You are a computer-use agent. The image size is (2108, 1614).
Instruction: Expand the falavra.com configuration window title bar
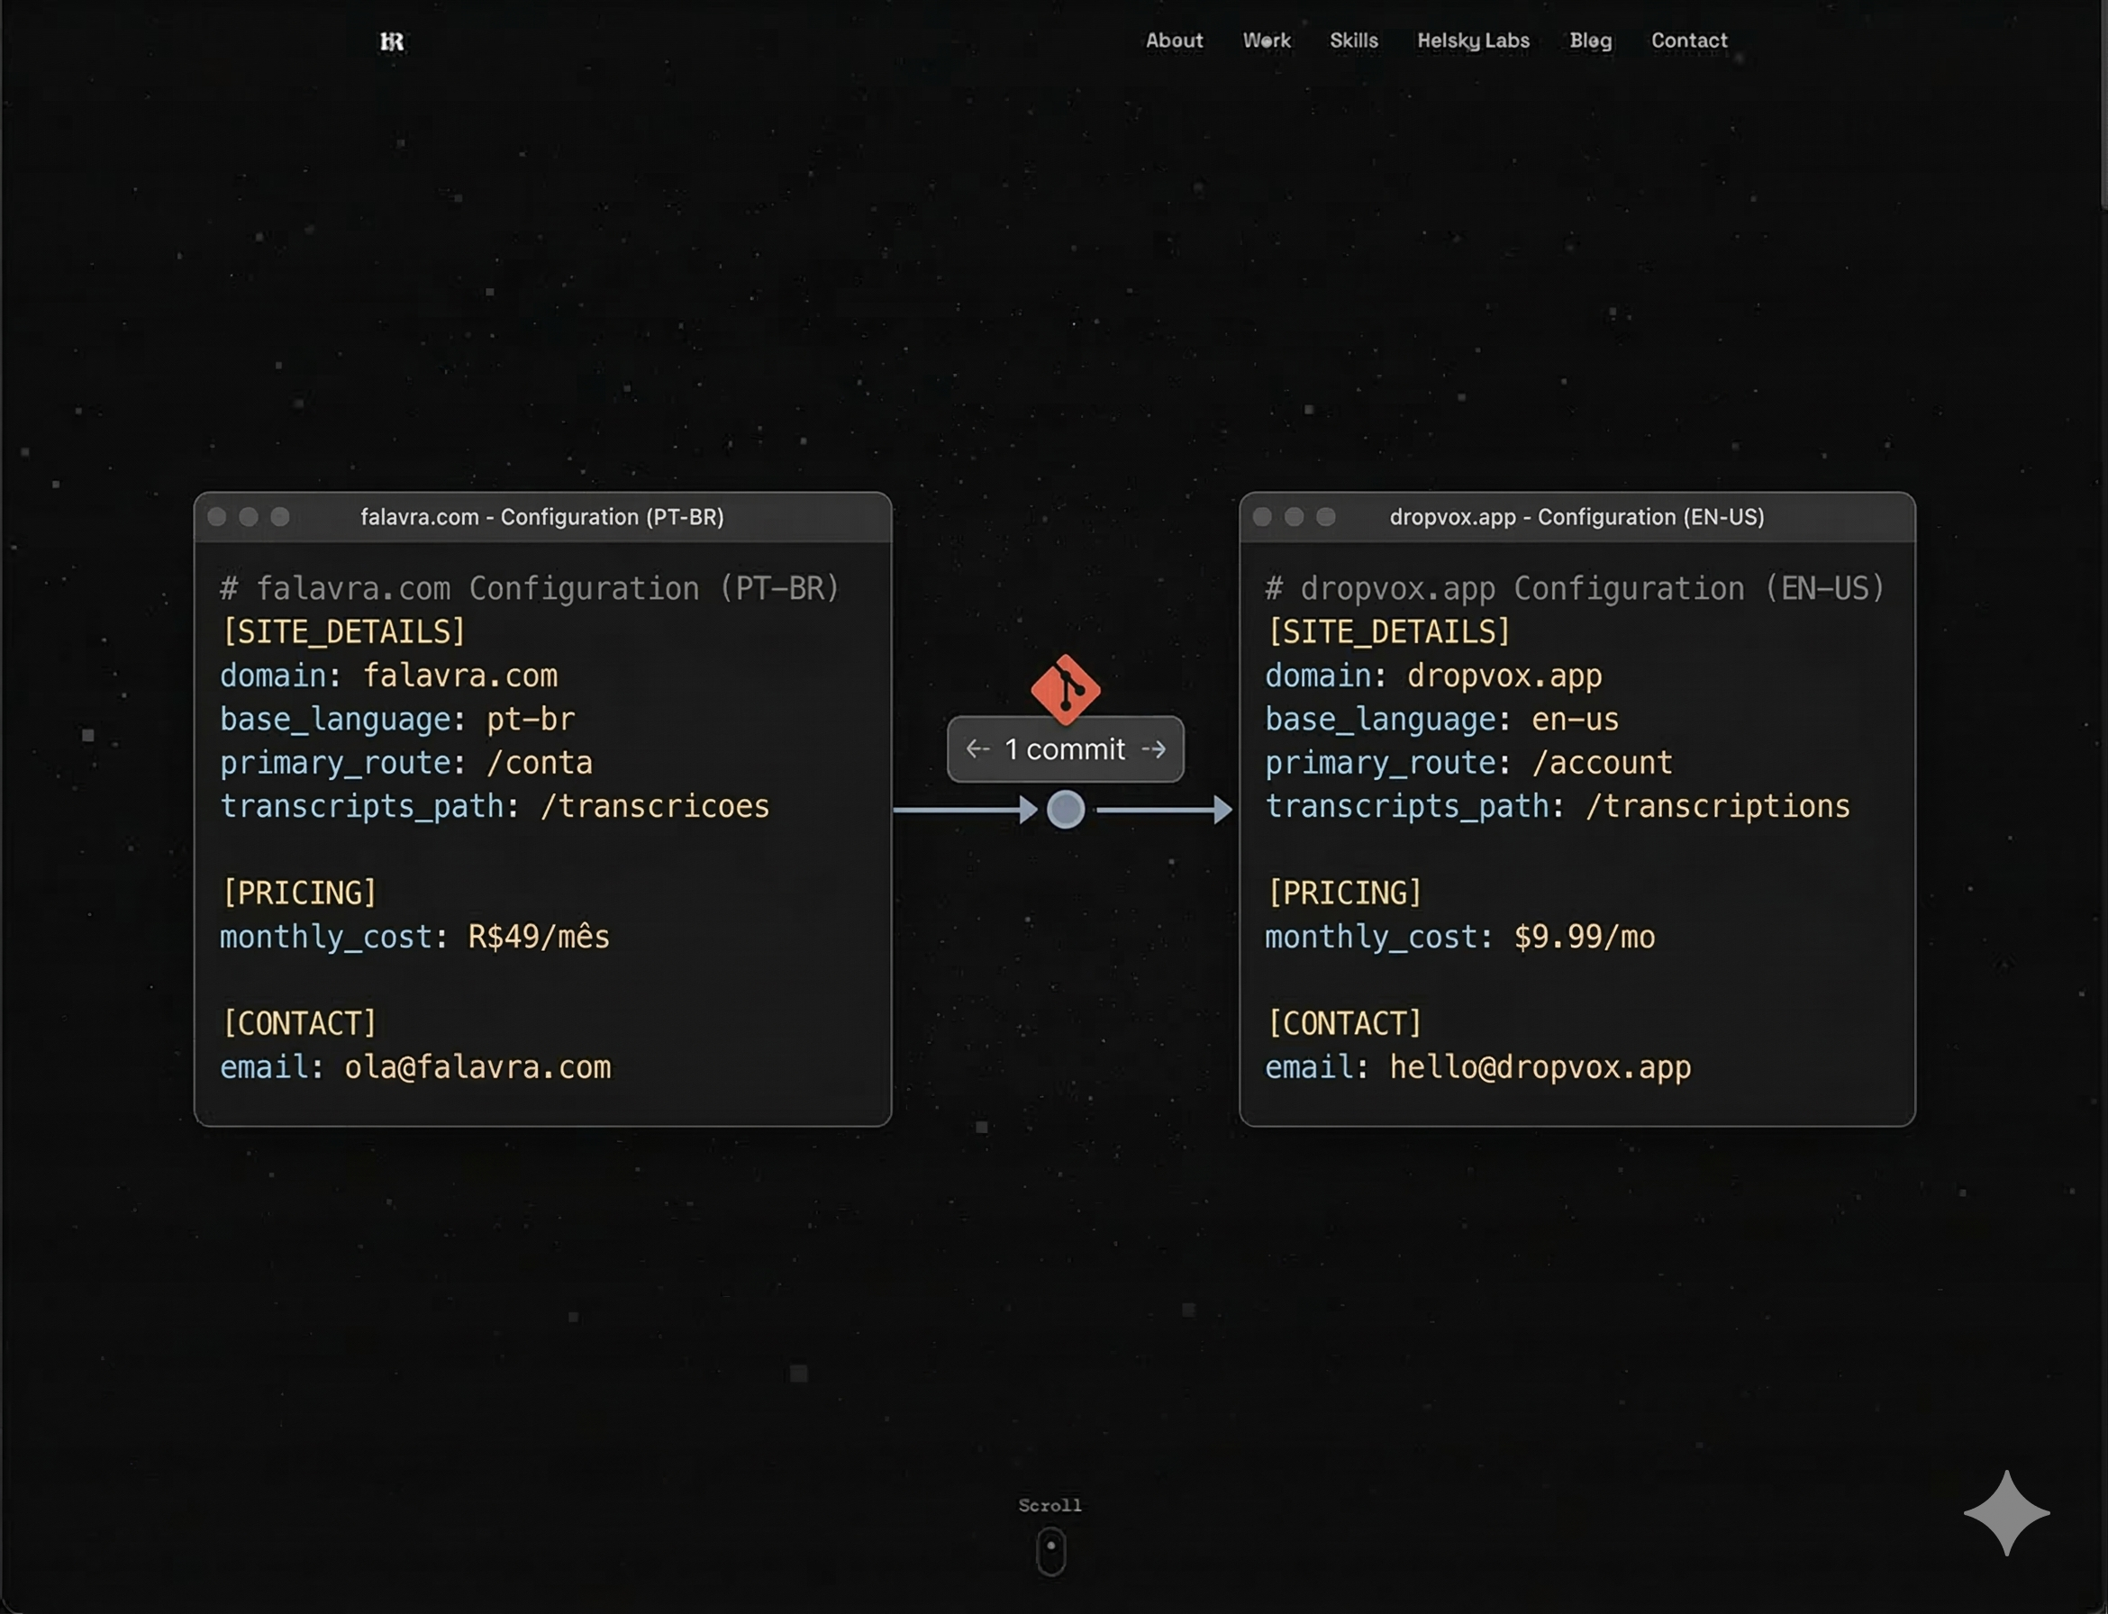[542, 517]
